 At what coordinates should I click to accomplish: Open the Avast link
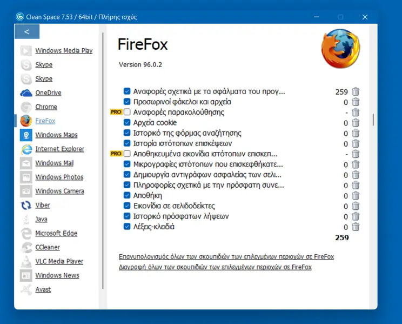coord(43,289)
